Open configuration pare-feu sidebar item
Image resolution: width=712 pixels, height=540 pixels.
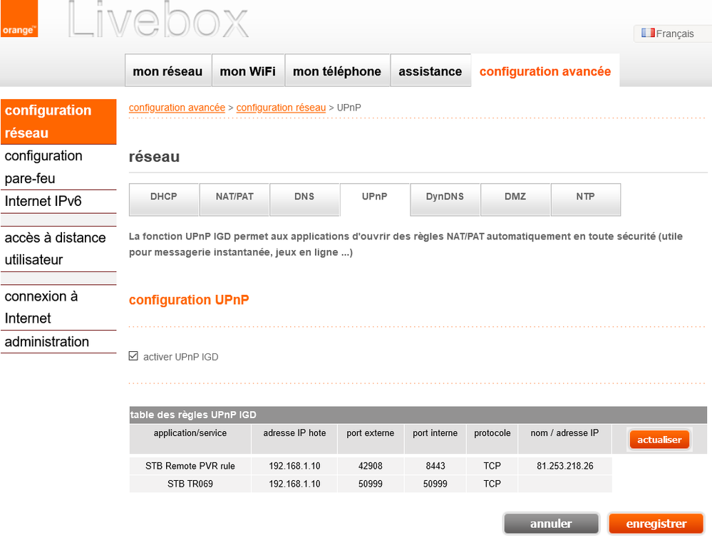pyautogui.click(x=58, y=167)
